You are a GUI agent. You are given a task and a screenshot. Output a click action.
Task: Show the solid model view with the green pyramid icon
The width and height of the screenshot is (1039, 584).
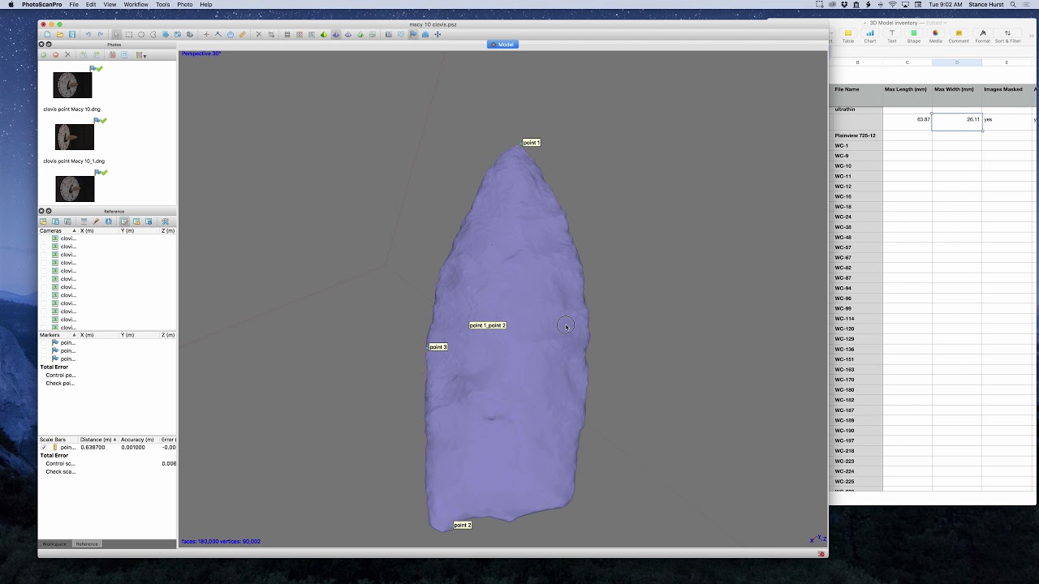(x=323, y=34)
